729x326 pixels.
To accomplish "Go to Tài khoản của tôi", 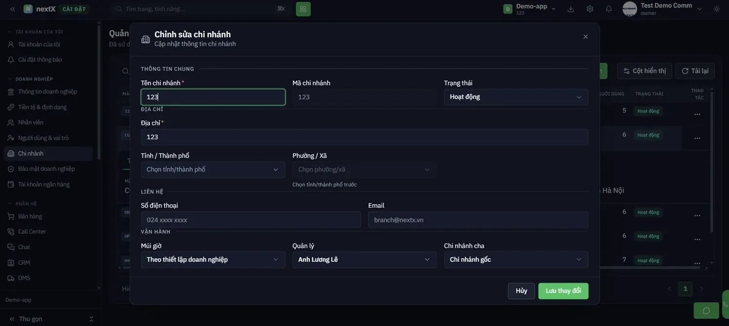I will 48,44.
